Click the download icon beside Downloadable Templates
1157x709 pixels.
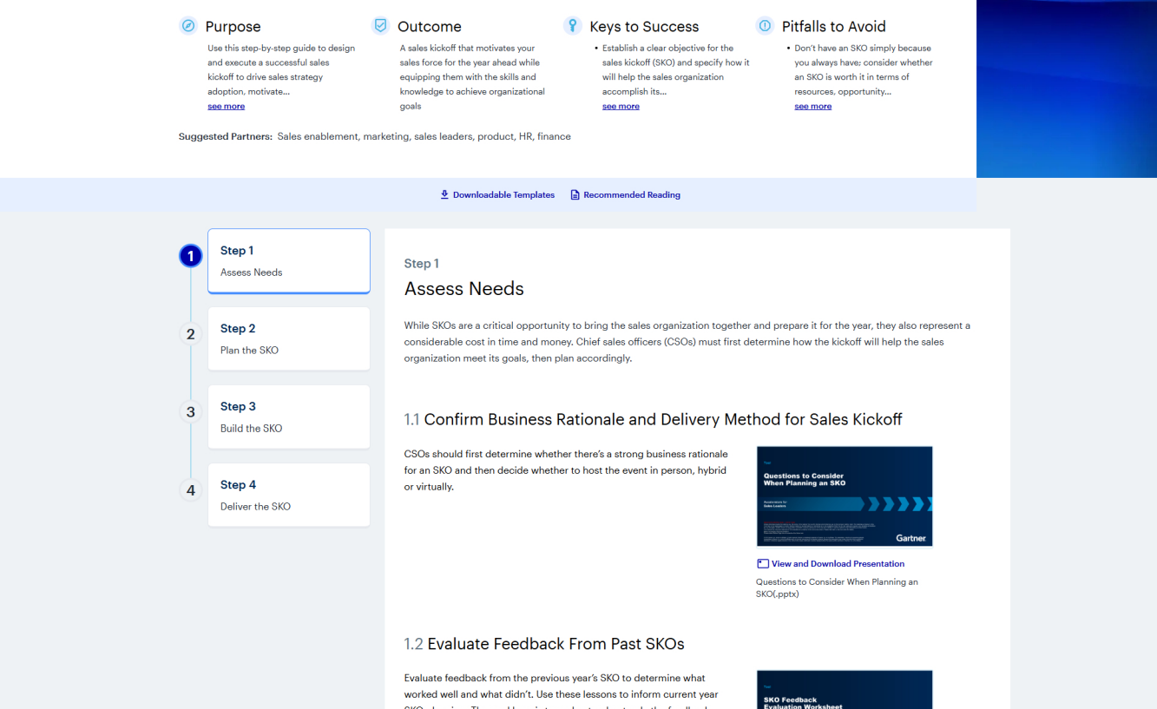[444, 194]
